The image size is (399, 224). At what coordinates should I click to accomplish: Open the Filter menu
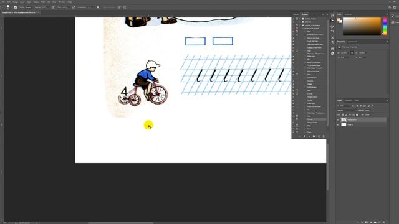tap(43, 2)
